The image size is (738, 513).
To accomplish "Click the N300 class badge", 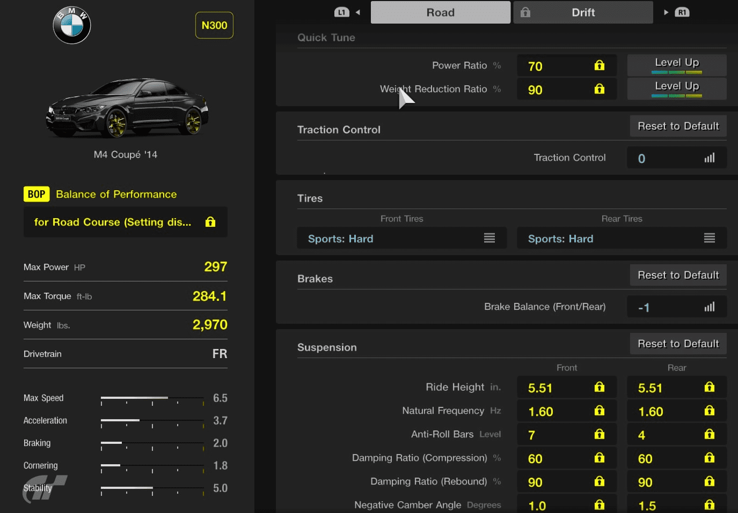I will (x=214, y=25).
